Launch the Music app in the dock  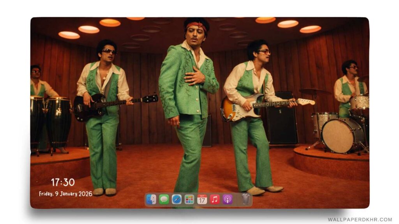[215, 199]
